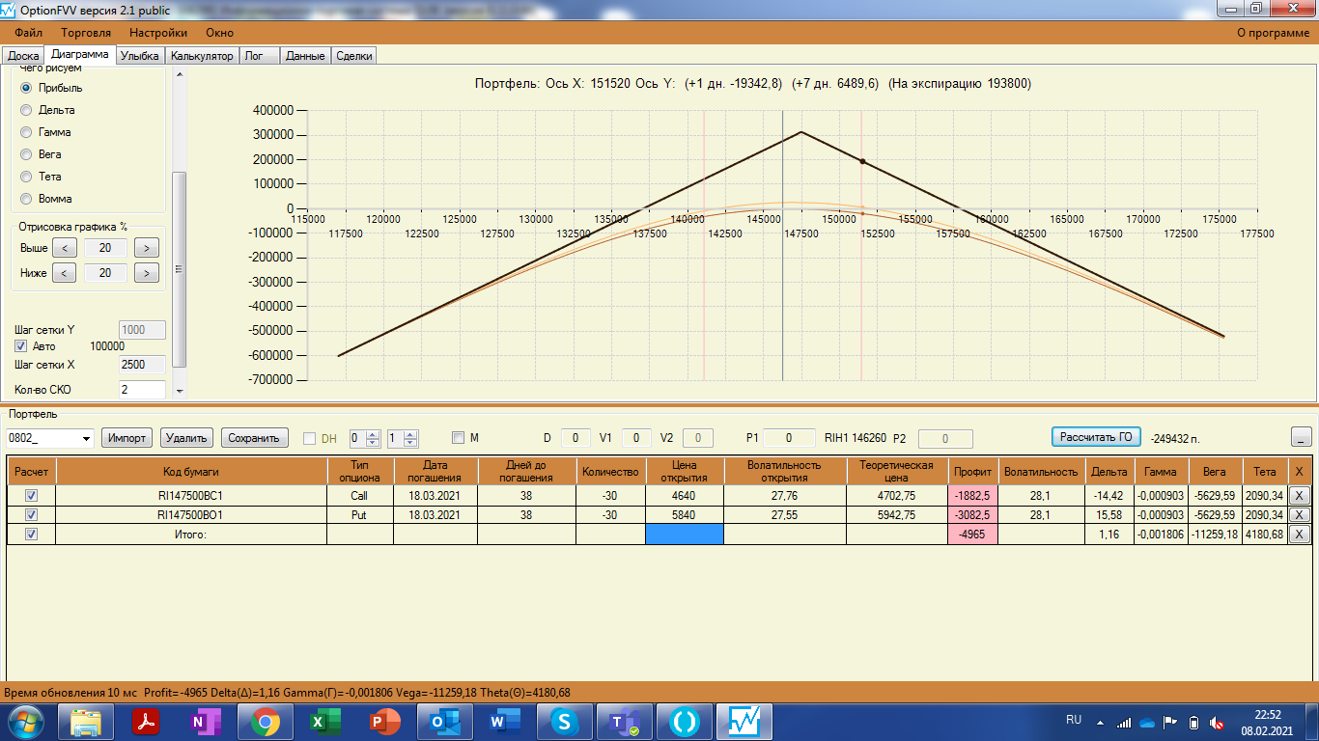Switch to the Данные tab
The width and height of the screenshot is (1319, 741).
(305, 56)
